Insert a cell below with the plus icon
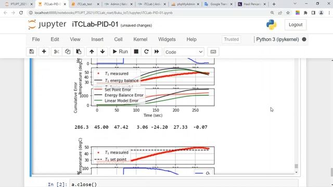 pyautogui.click(x=44, y=51)
